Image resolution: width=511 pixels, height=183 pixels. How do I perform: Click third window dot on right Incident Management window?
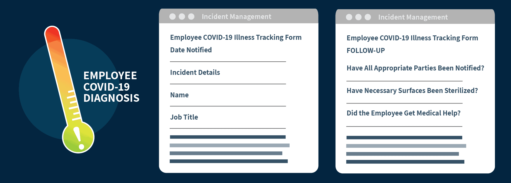(368, 17)
